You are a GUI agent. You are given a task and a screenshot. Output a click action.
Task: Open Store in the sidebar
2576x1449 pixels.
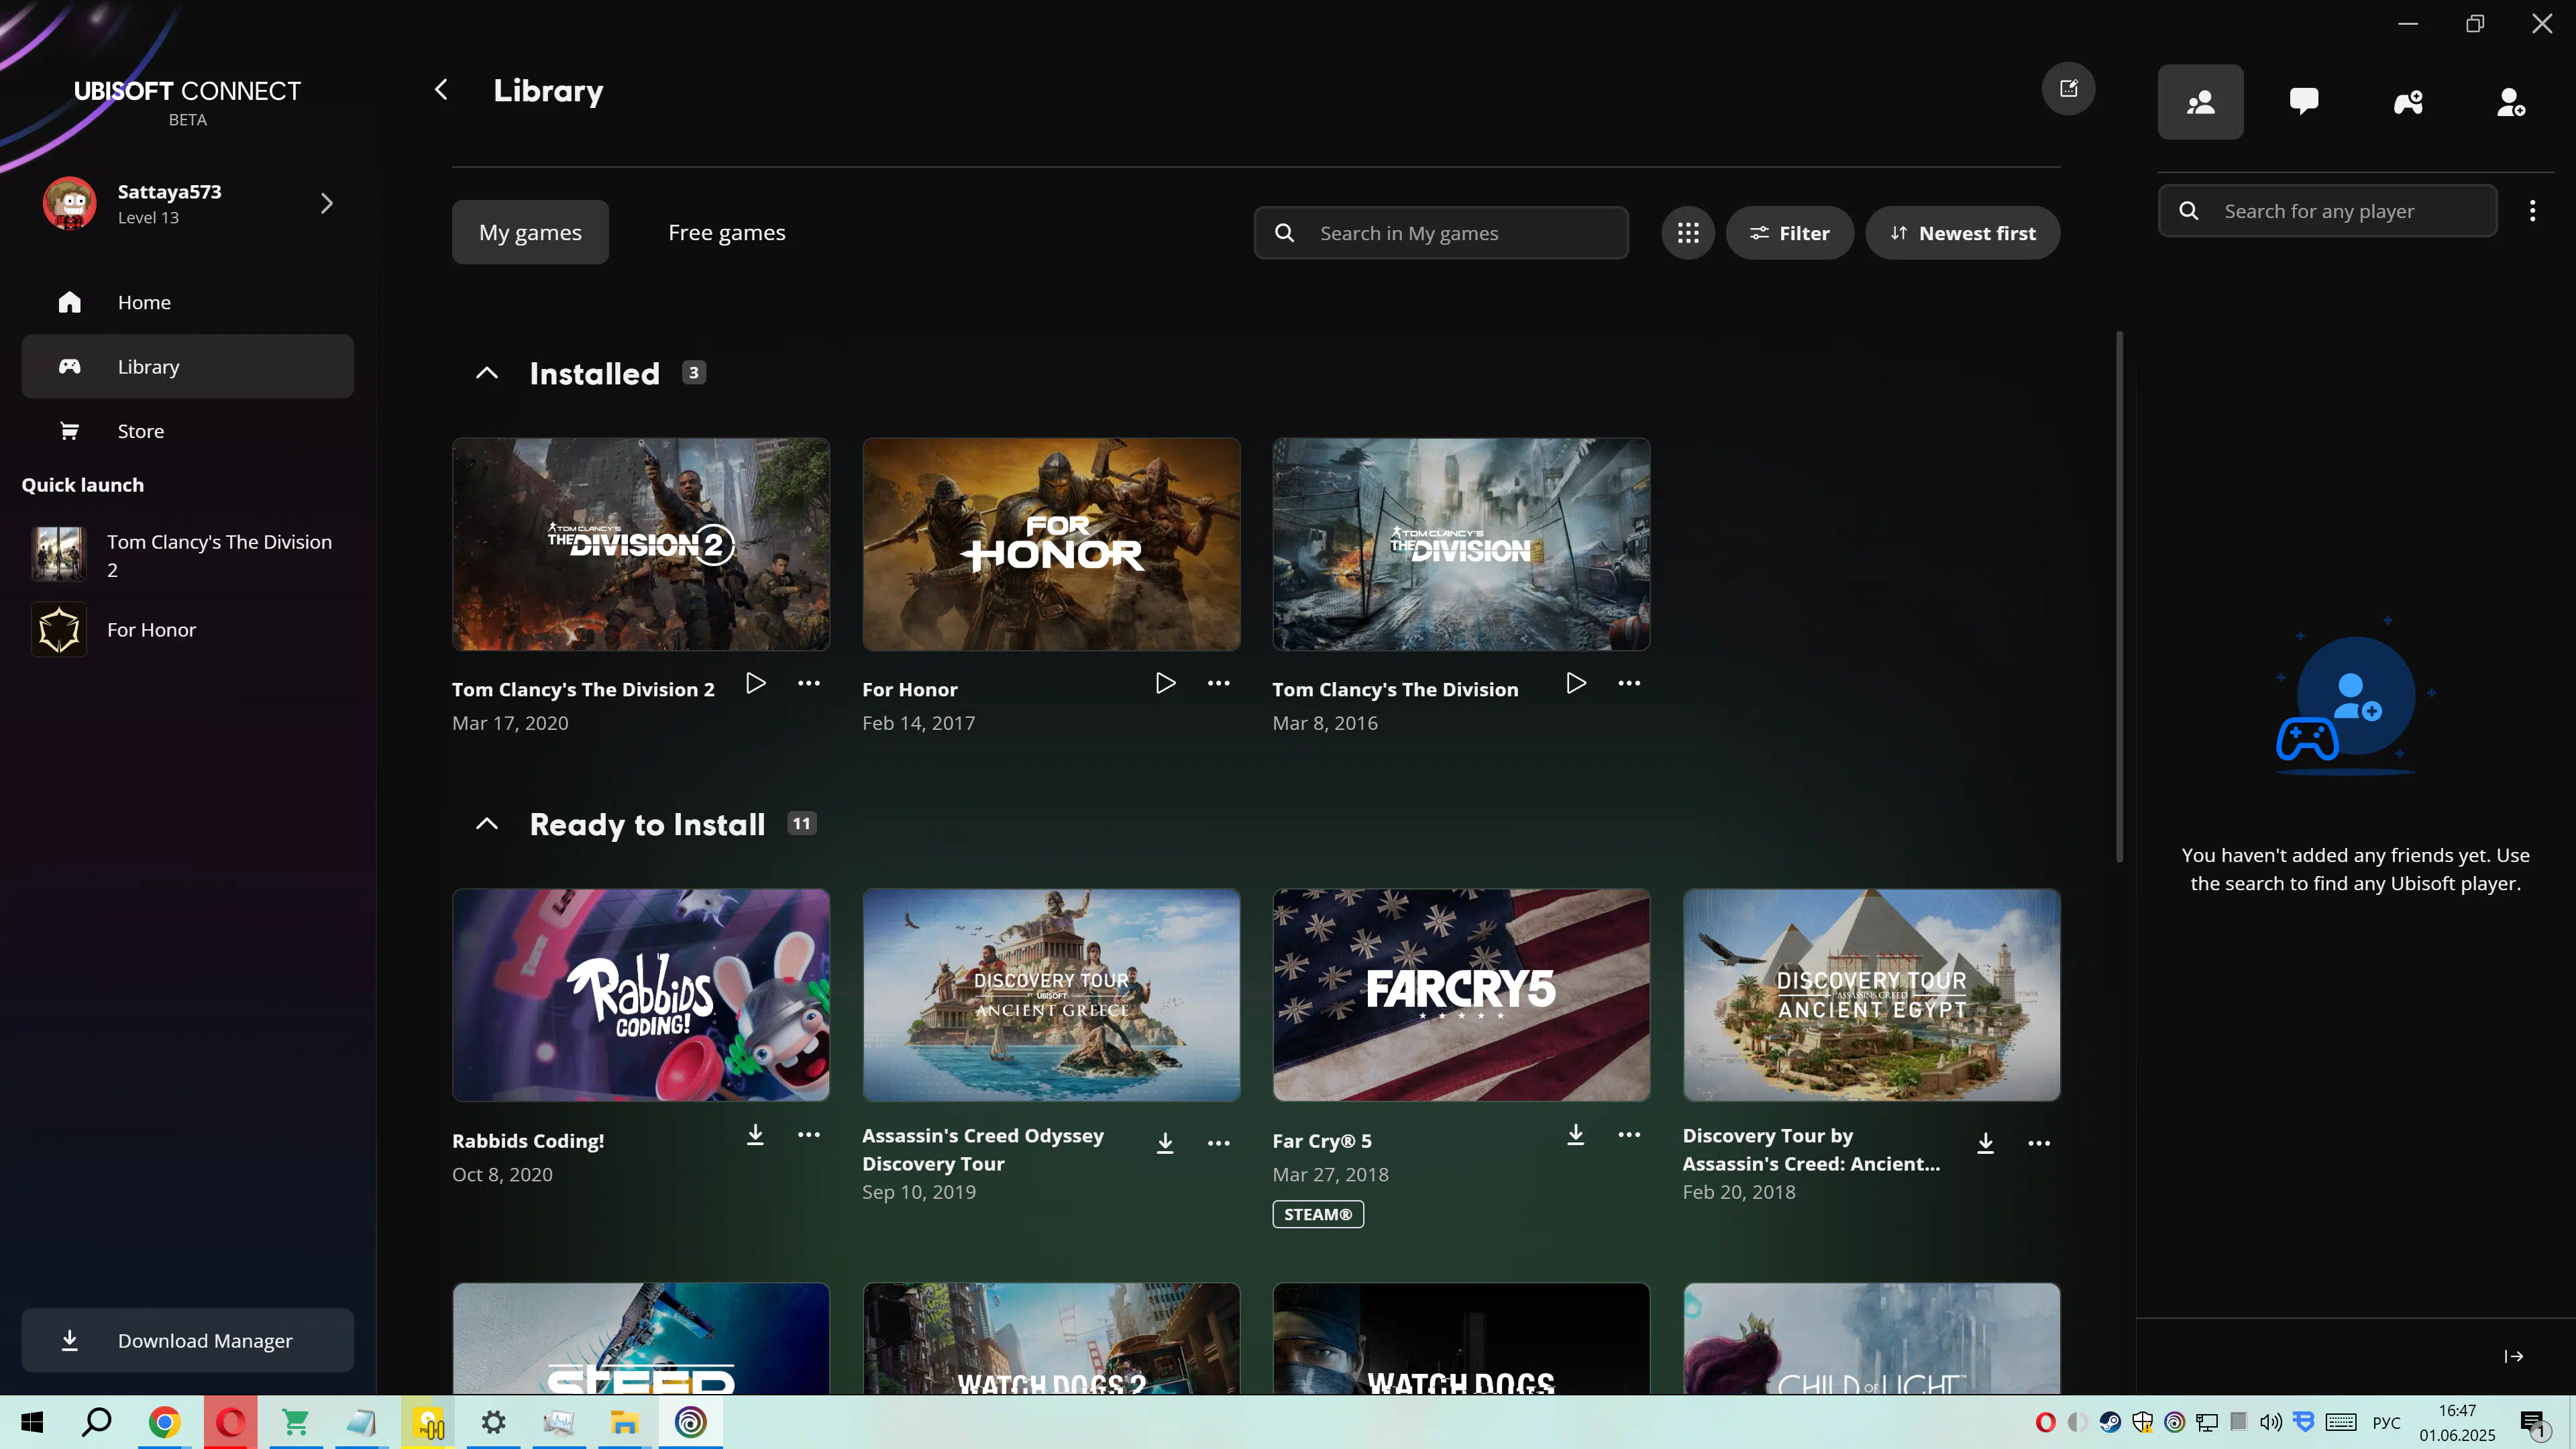188,431
